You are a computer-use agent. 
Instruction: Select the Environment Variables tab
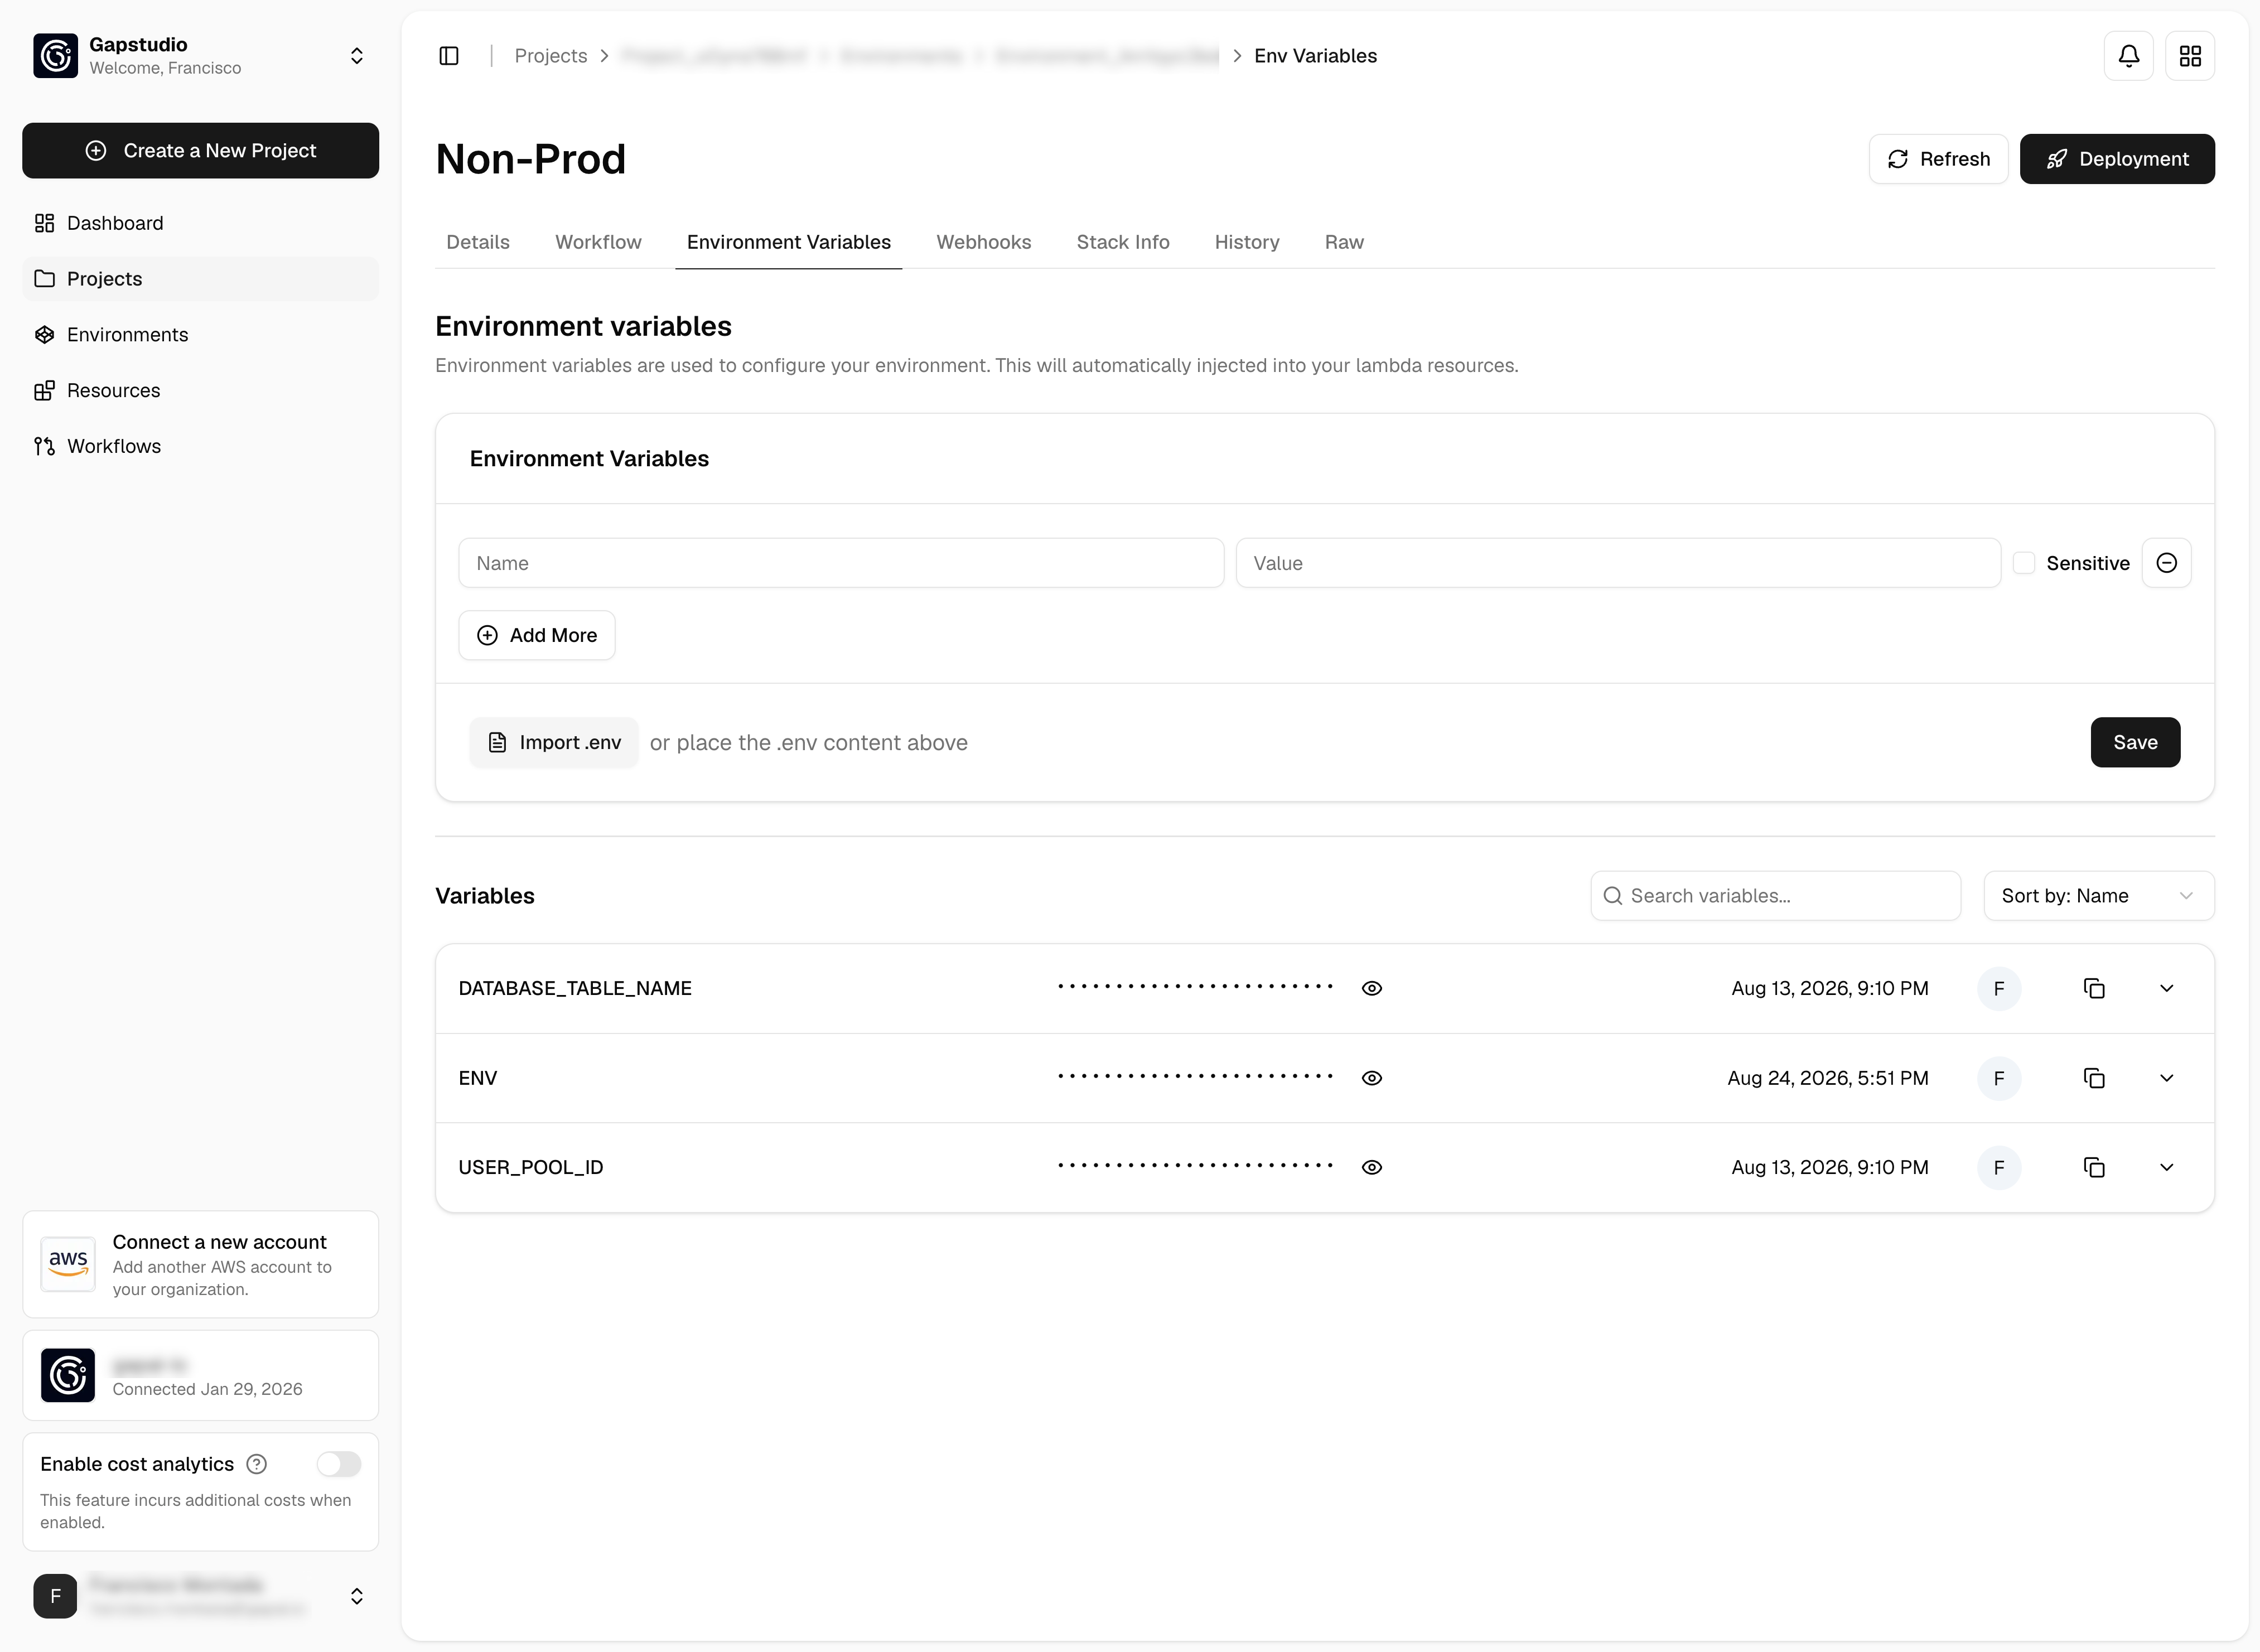pos(789,242)
